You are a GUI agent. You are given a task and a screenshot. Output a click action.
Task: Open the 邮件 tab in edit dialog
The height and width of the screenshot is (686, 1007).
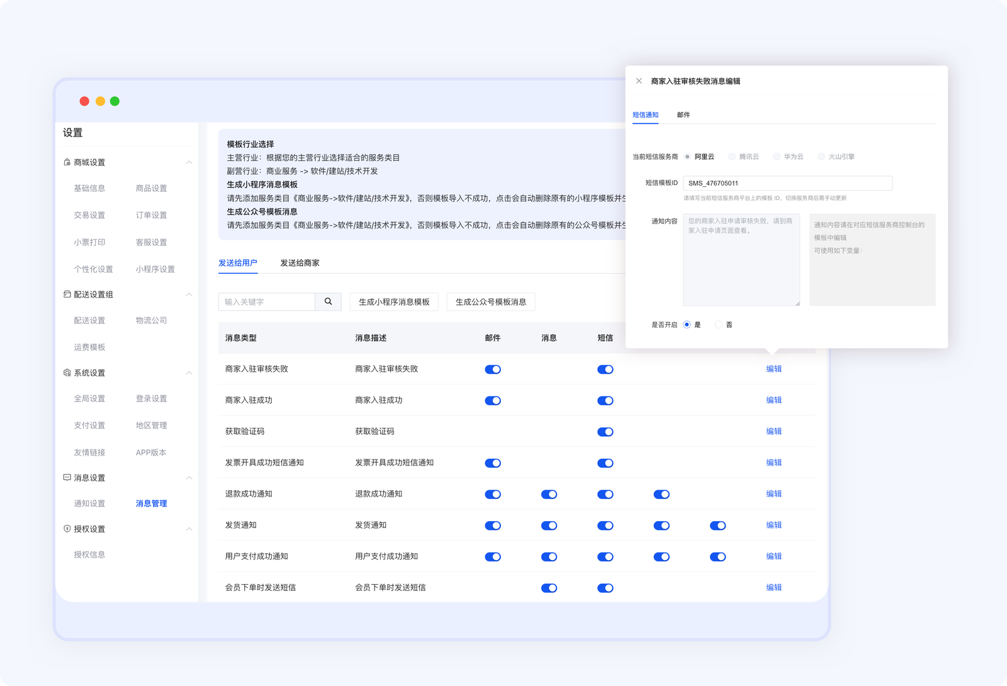pos(684,115)
